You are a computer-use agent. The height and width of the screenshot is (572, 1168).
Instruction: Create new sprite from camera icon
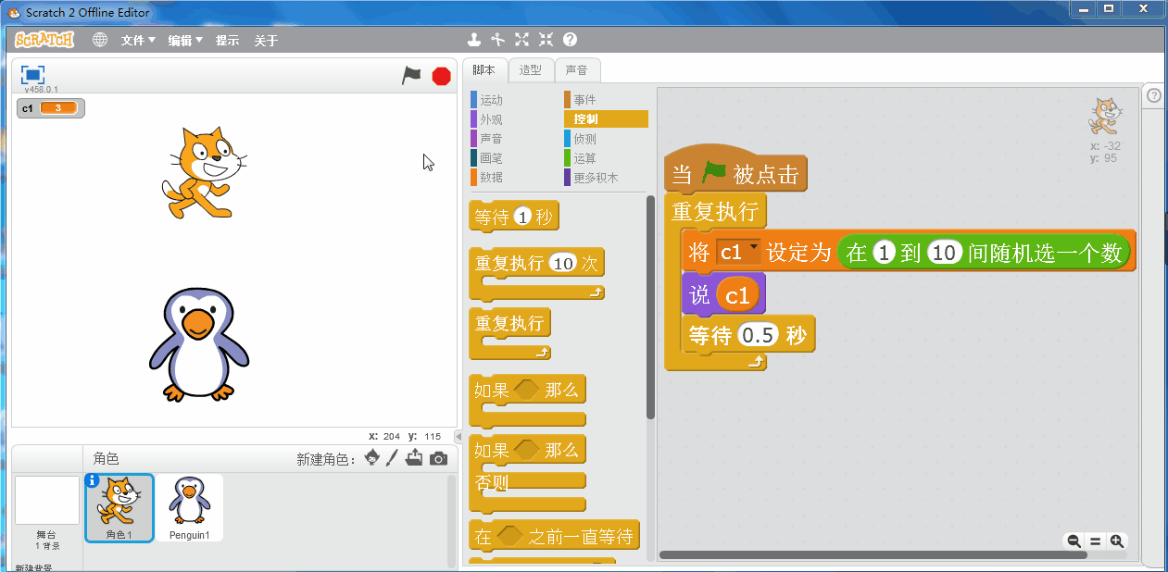pyautogui.click(x=438, y=458)
